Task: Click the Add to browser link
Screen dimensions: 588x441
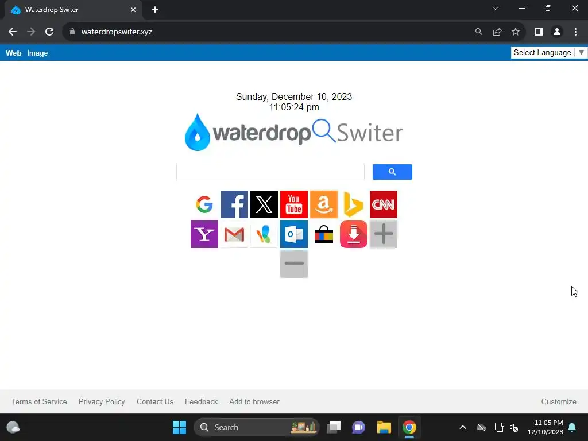Action: pyautogui.click(x=254, y=401)
